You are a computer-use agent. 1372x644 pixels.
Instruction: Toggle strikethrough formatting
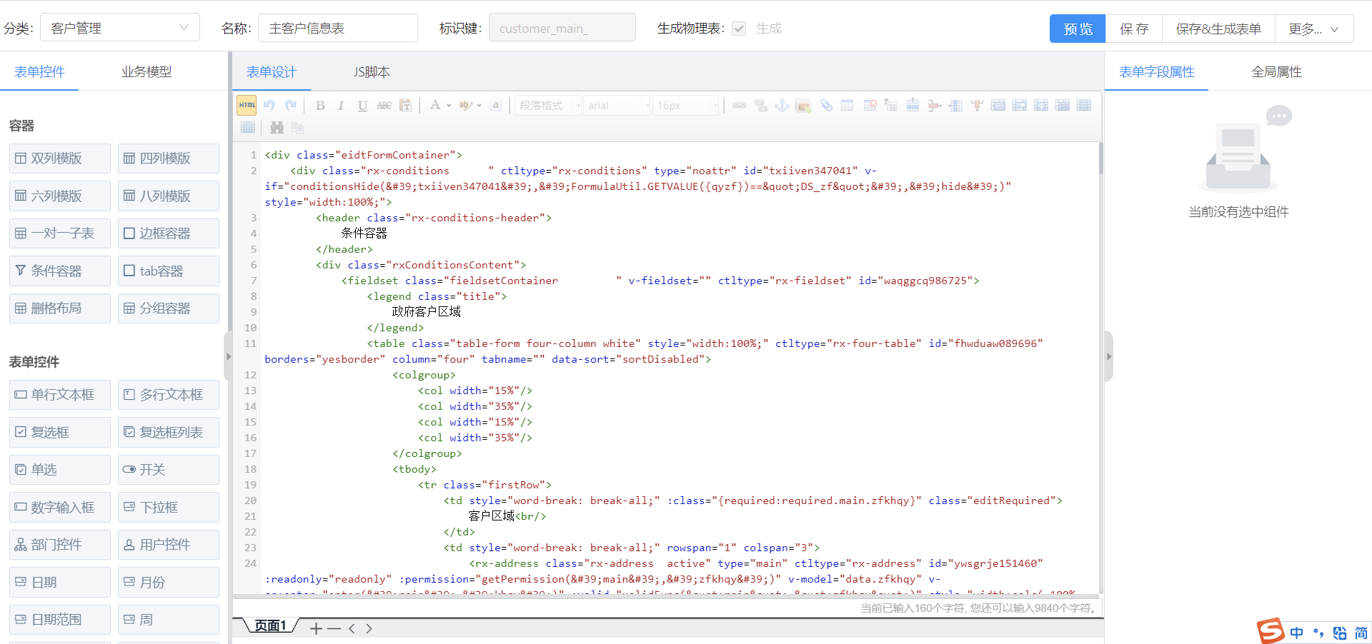coord(384,105)
